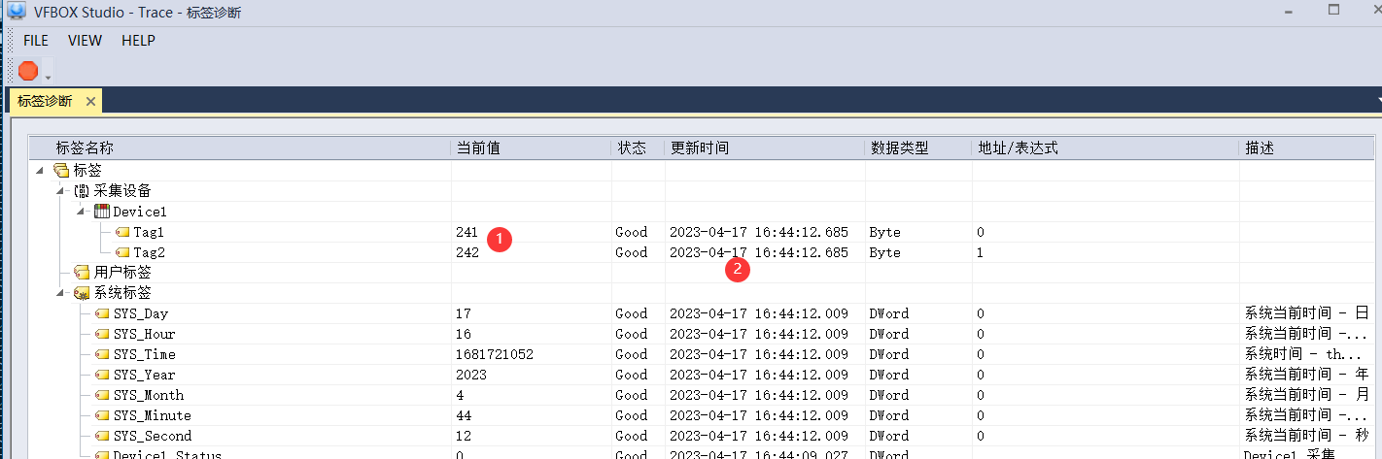Image resolution: width=1382 pixels, height=459 pixels.
Task: Click the 采集设备 device icon
Action: pos(82,191)
